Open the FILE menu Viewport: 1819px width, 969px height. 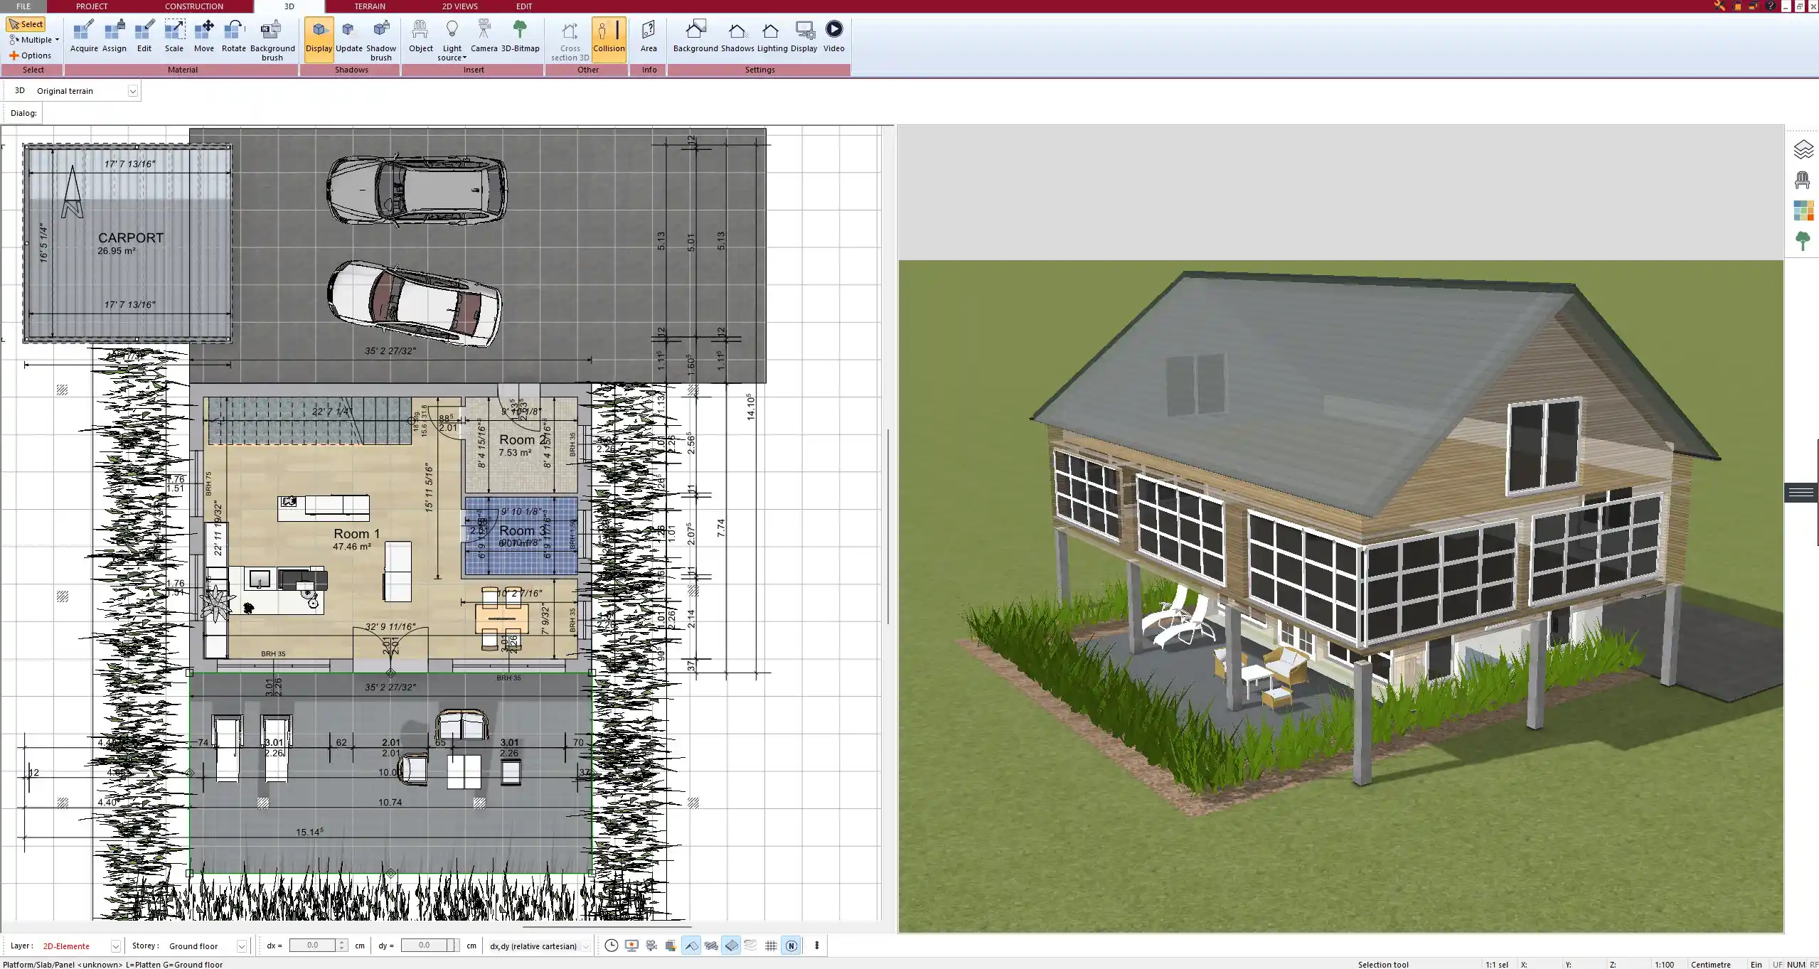[x=23, y=6]
